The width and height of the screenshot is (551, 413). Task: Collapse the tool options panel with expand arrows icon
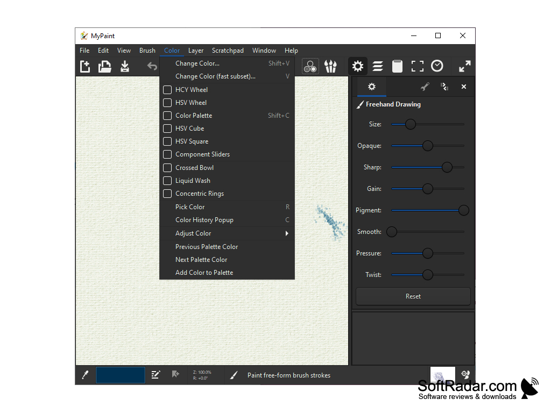tap(464, 66)
